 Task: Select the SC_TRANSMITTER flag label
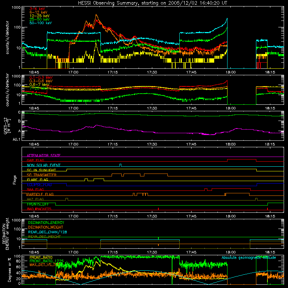[x=42, y=175]
